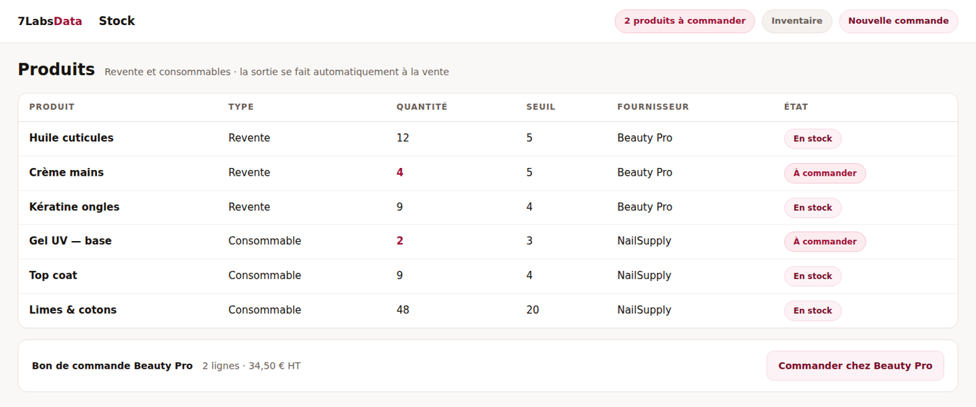
Task: Select the Stock heading in the top bar
Action: pos(117,21)
